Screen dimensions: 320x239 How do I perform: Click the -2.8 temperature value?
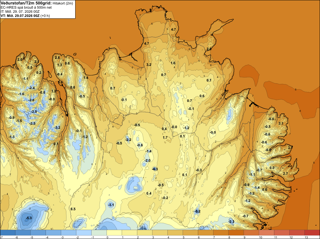coord(34,112)
